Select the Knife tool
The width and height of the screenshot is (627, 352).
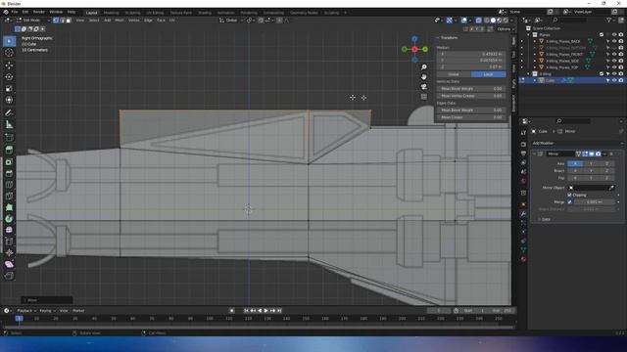[9, 196]
